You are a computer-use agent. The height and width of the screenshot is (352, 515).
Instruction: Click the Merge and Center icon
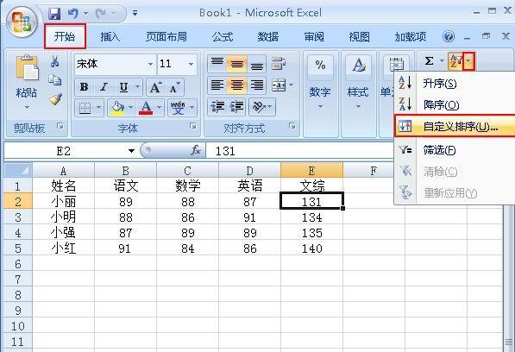click(x=279, y=85)
